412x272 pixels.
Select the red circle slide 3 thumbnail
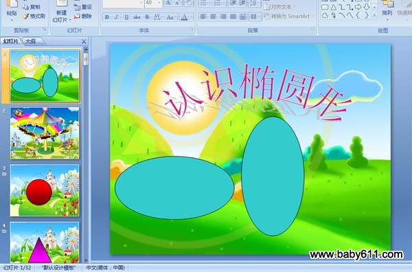45,190
